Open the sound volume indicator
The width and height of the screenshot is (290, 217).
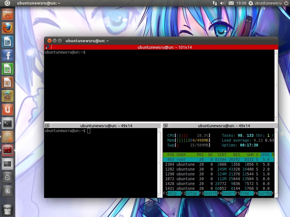click(x=223, y=3)
